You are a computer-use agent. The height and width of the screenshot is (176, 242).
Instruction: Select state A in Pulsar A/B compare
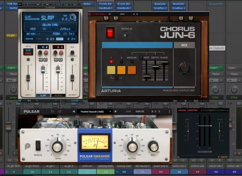tap(152, 112)
